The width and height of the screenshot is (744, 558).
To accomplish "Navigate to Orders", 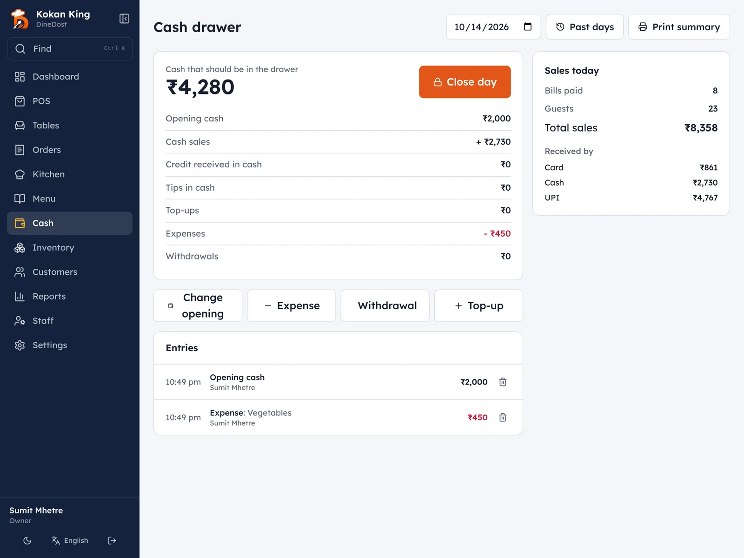I will (70, 150).
